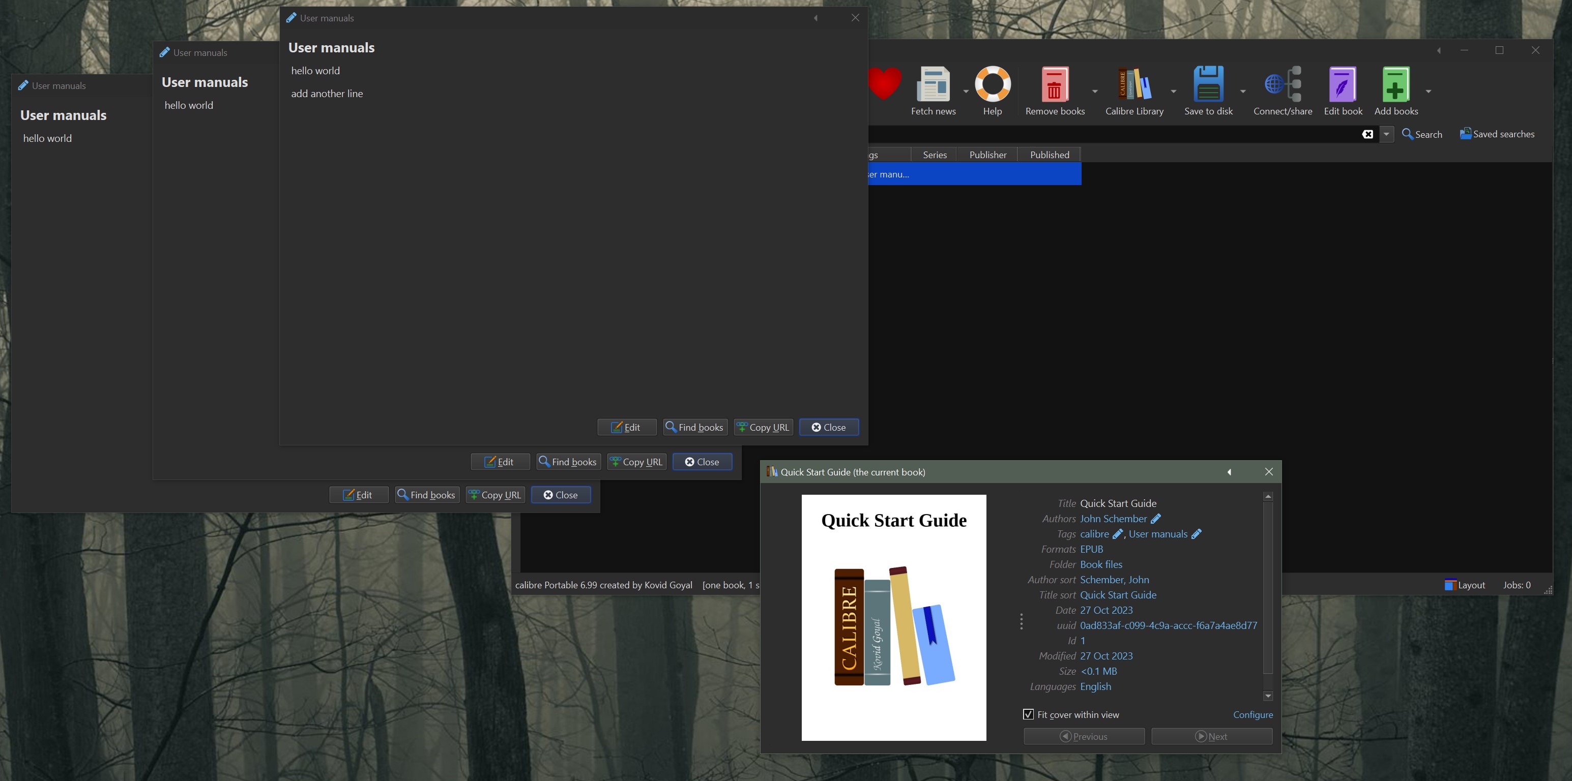The image size is (1572, 781).
Task: Open the Help lifebuoy icon
Action: (992, 84)
